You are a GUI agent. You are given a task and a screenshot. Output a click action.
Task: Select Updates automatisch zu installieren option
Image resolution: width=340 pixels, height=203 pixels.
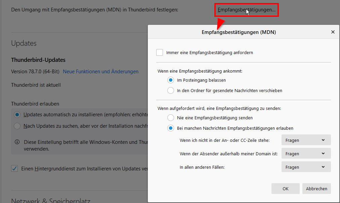click(x=17, y=115)
